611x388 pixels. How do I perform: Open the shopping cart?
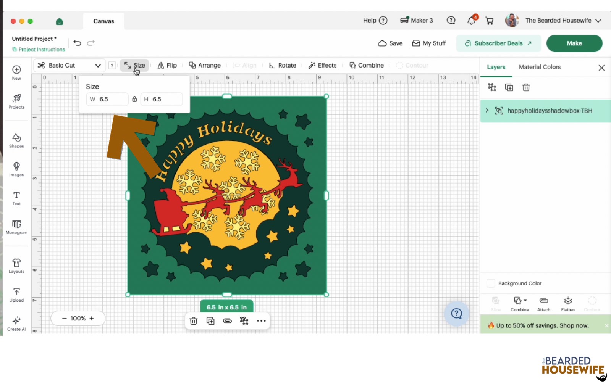[x=490, y=21]
